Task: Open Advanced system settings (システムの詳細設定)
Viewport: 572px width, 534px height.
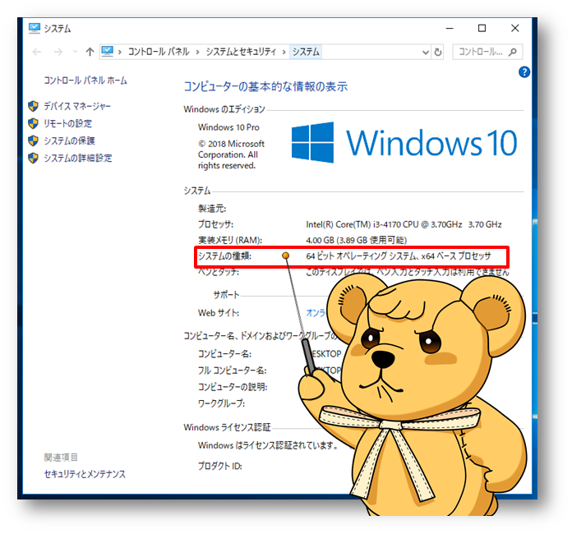Action: (78, 158)
